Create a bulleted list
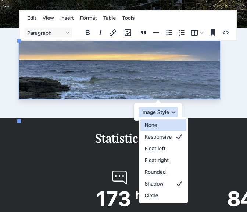Screen dimensions: 247x212 [169, 33]
